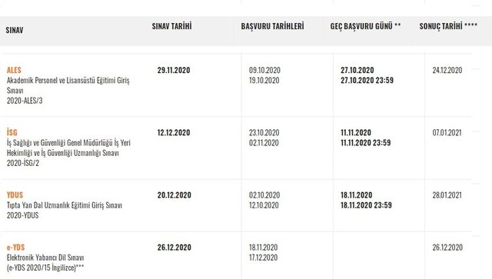
Task: Click İSG result date 07.01.2021
Action: (447, 132)
